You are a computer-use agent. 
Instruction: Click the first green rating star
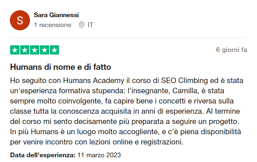tap(15, 50)
